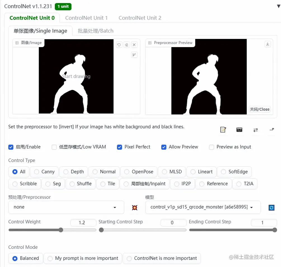
Task: Undo the drawing with the undo icon
Action: click(119, 45)
